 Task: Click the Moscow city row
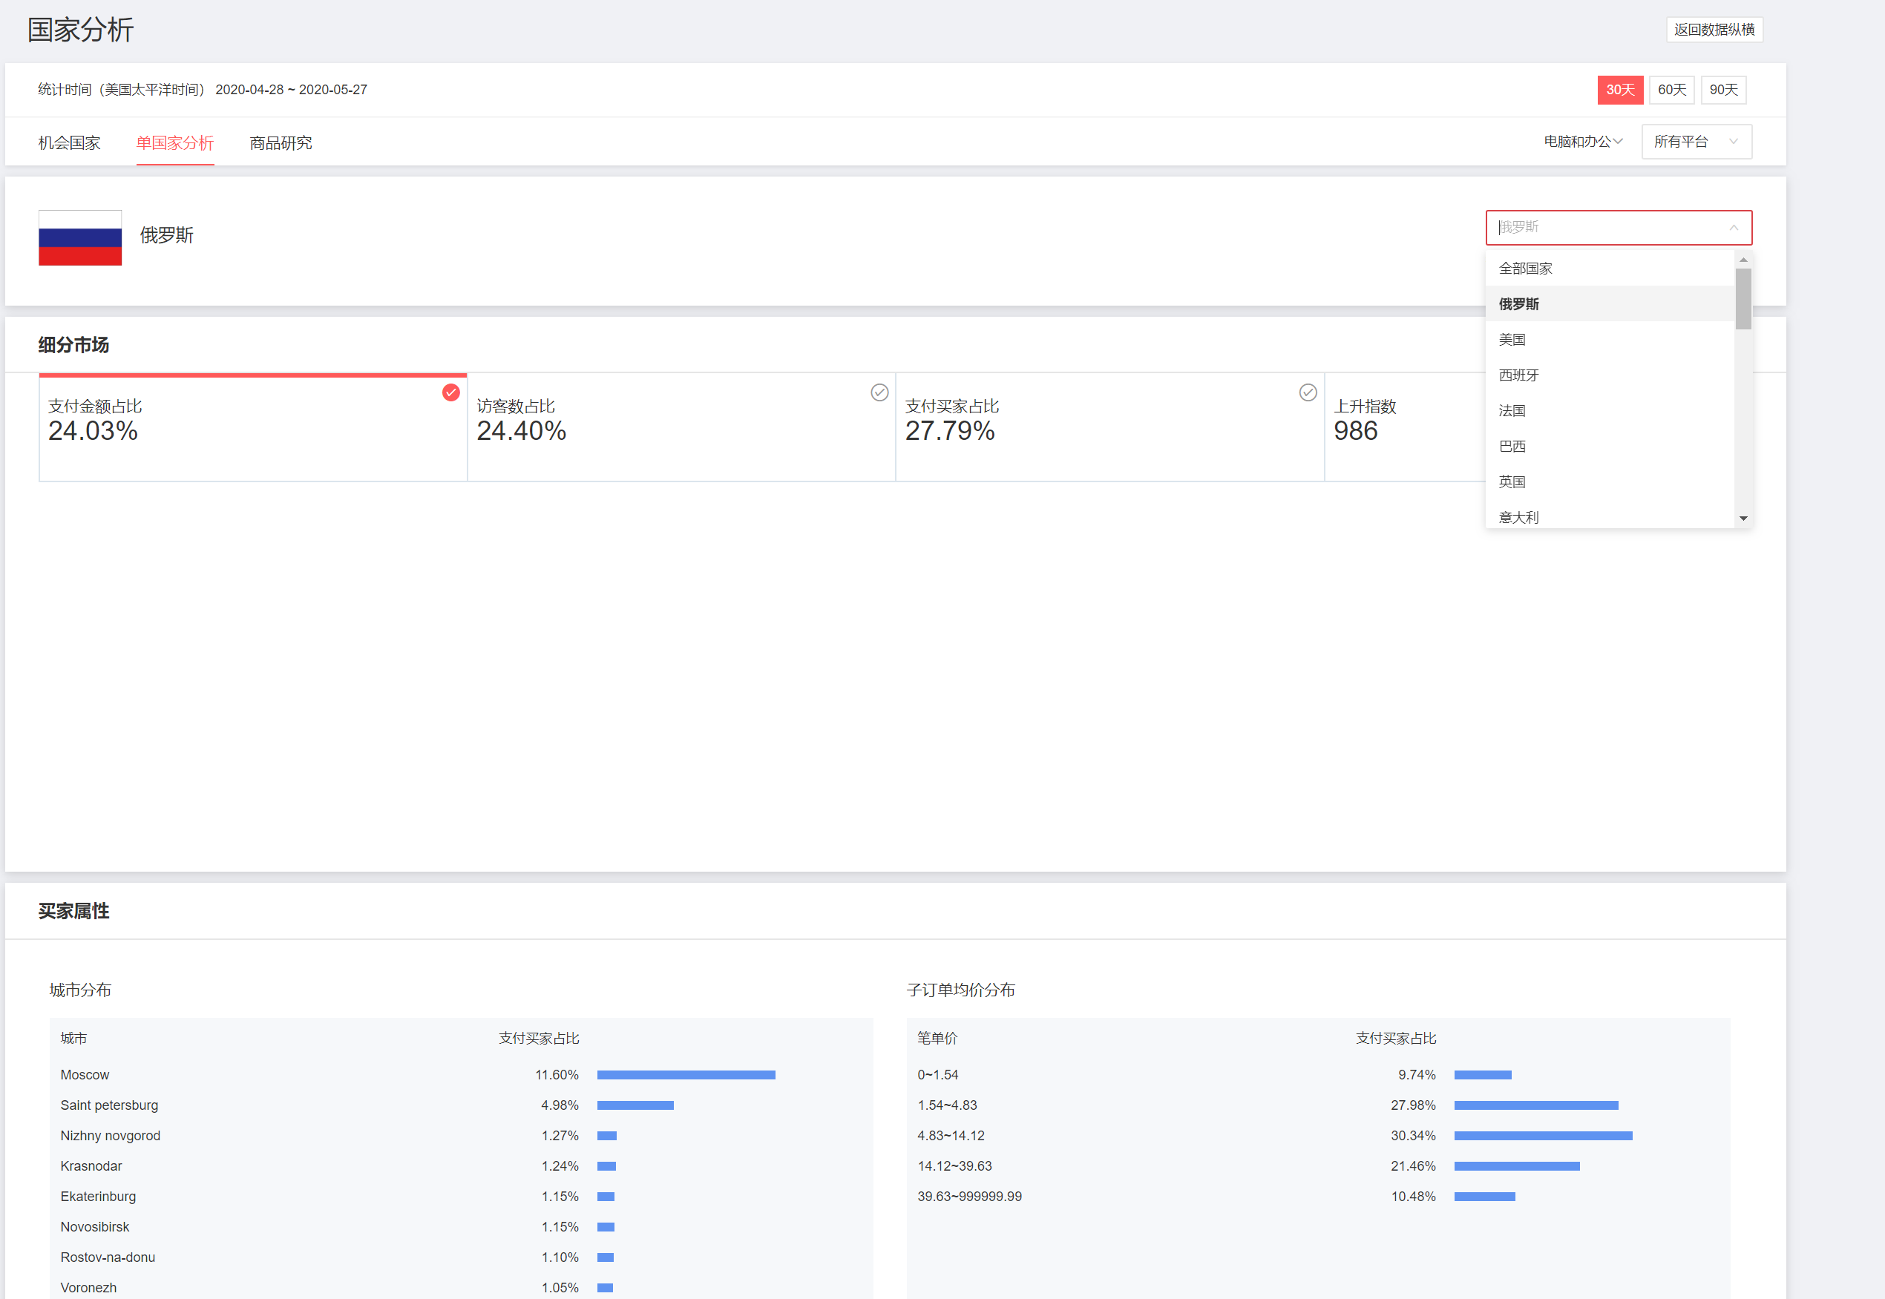461,1075
